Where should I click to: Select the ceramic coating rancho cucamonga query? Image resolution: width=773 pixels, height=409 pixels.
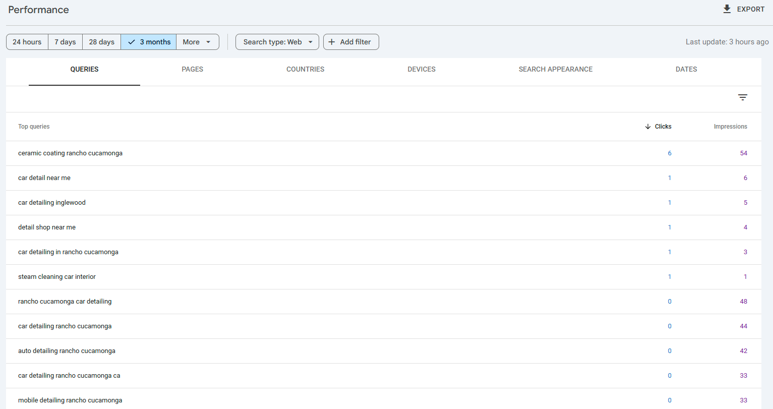pyautogui.click(x=70, y=153)
